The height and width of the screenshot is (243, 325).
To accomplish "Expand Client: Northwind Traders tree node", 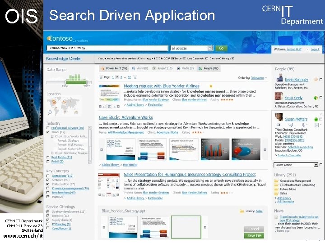I will point(52,153).
